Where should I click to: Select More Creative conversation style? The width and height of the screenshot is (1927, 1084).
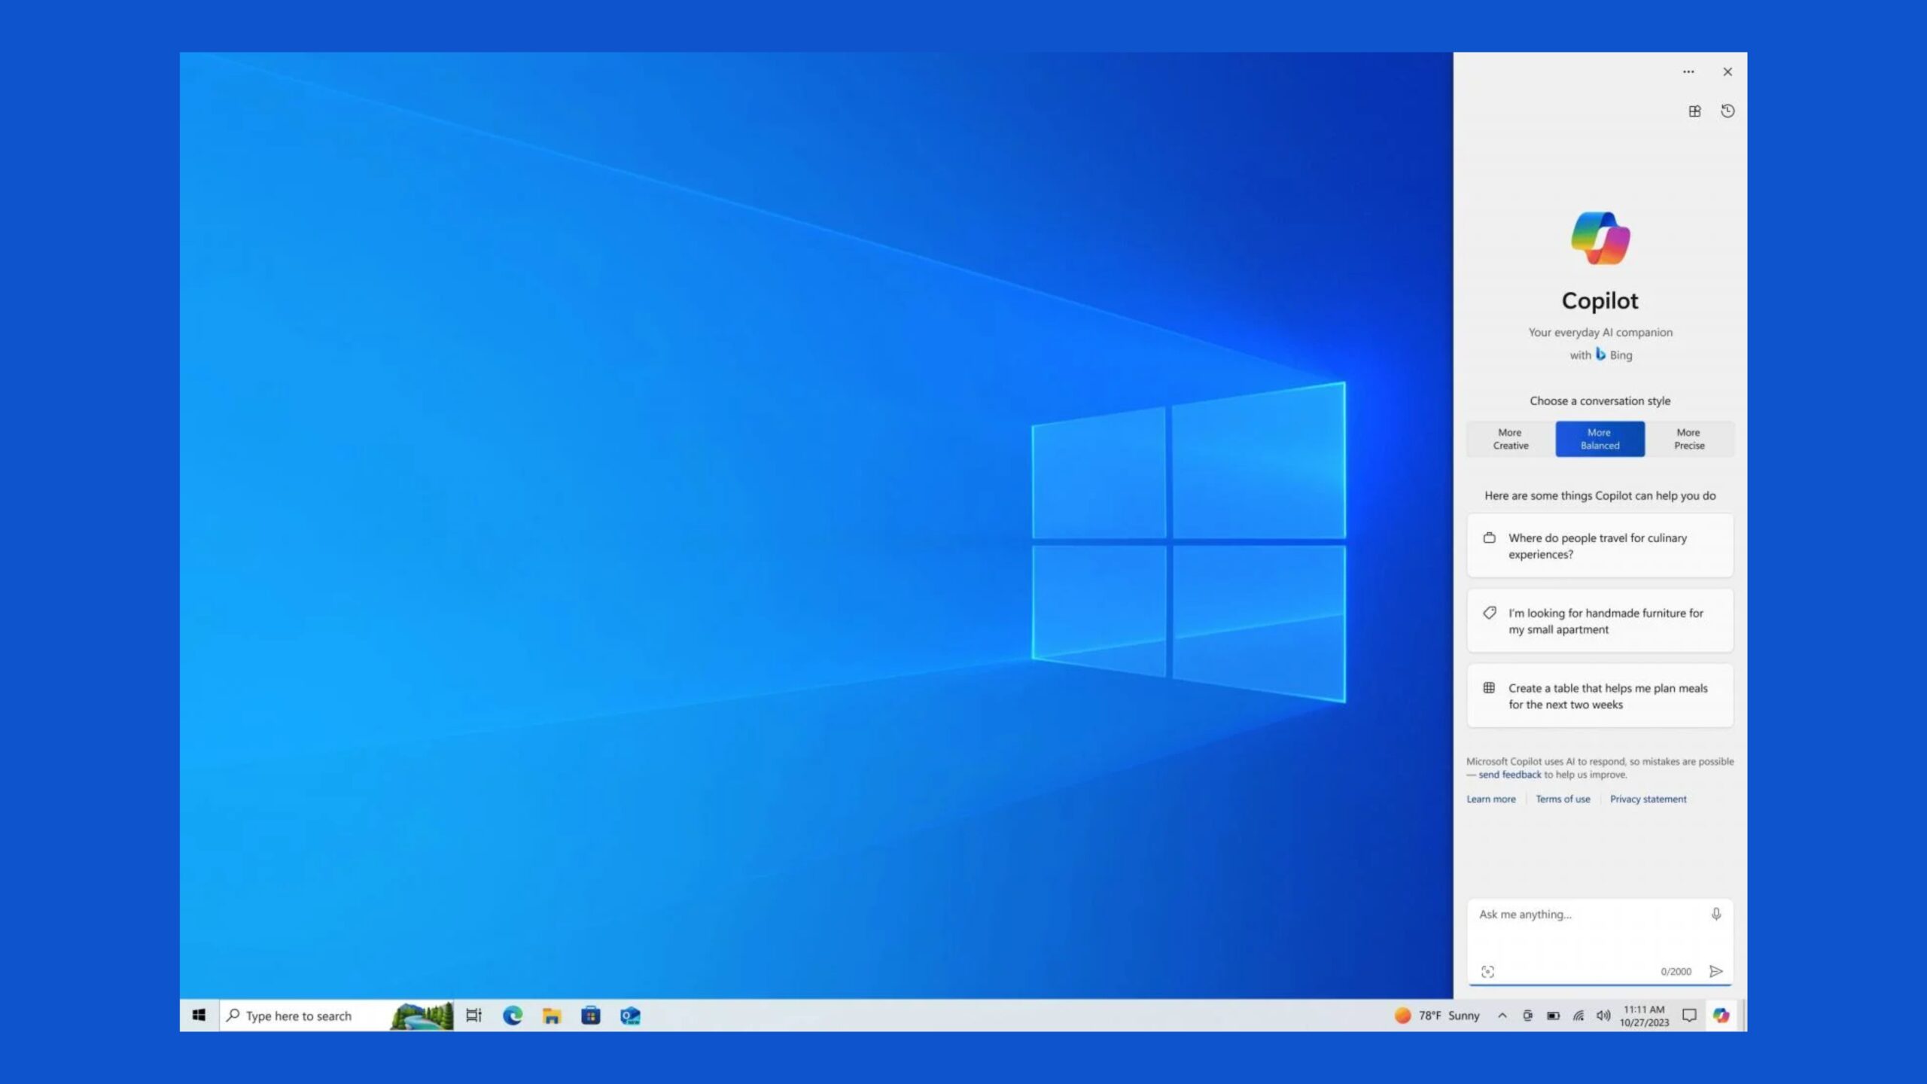tap(1511, 439)
